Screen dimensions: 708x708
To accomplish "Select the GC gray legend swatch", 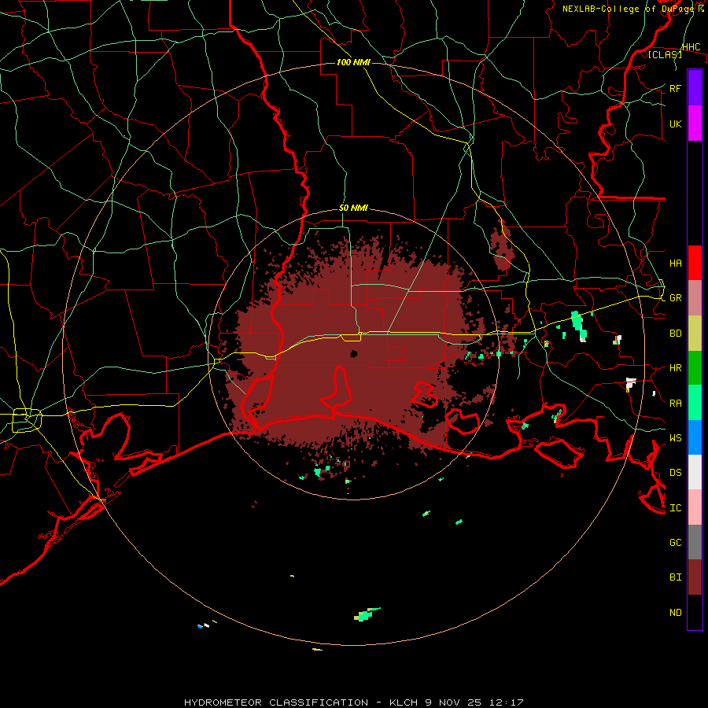I will [695, 542].
